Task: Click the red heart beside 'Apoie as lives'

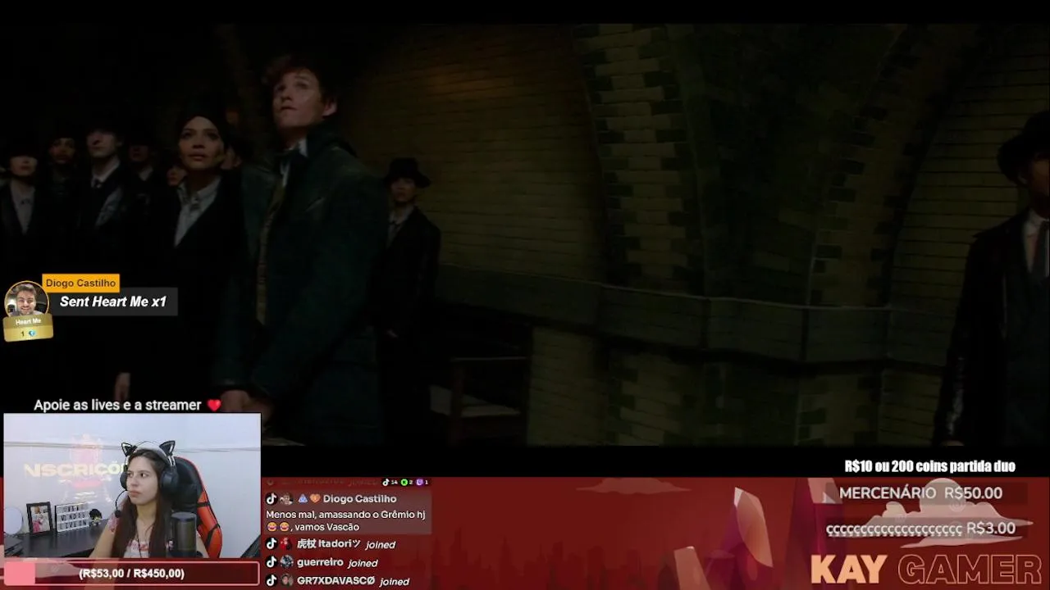Action: (214, 405)
